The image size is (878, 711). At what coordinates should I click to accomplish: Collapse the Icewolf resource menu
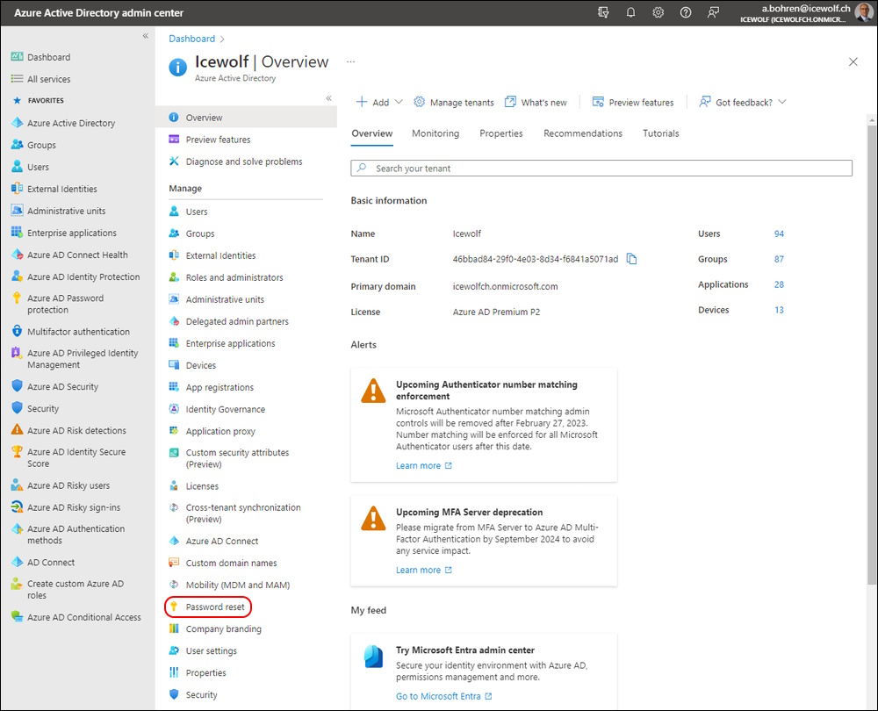pos(328,98)
